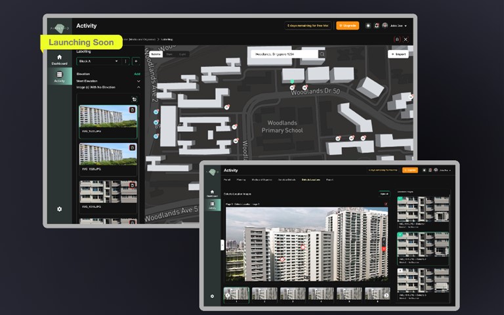Screen dimensions: 504x315
Task: Click the search magnifier in map search box
Action: (321, 54)
